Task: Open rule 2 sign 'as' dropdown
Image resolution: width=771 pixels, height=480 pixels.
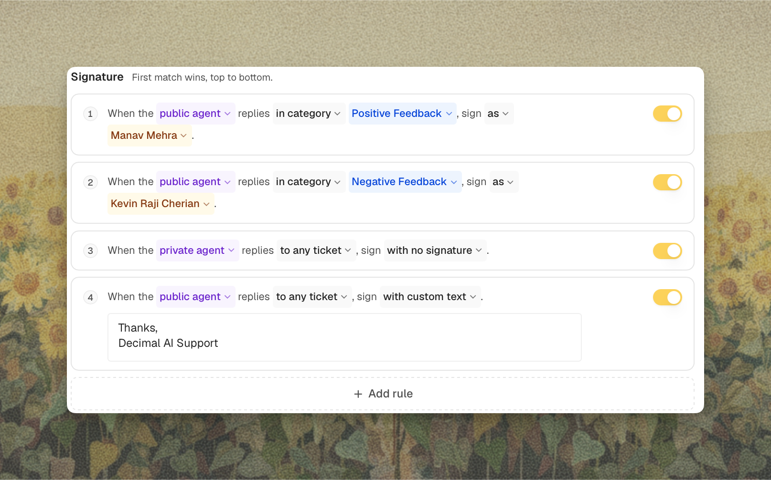Action: [x=503, y=182]
